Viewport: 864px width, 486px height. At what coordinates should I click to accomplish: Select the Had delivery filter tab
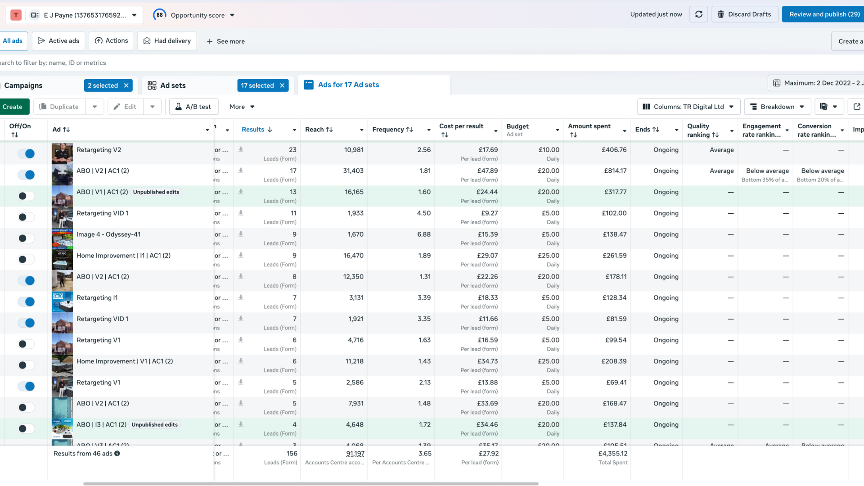(x=167, y=41)
